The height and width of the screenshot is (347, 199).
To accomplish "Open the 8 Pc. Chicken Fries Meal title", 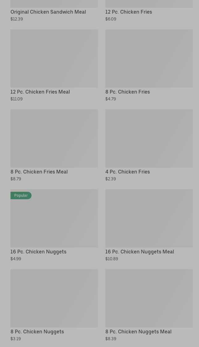I will tap(39, 172).
